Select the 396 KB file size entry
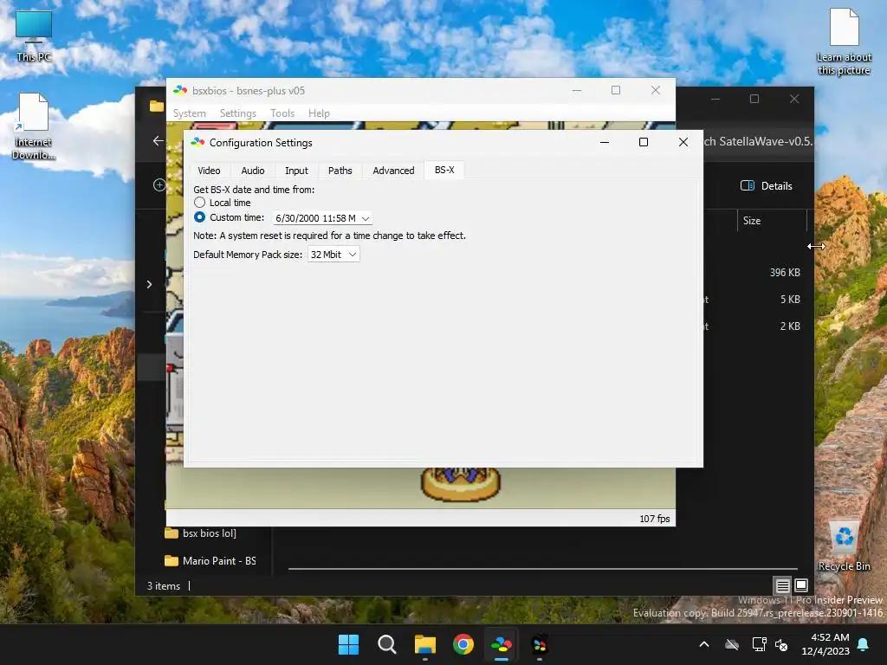887x665 pixels. click(785, 273)
